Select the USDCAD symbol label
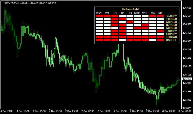Screen dimensions: 193x114 (171, 37)
